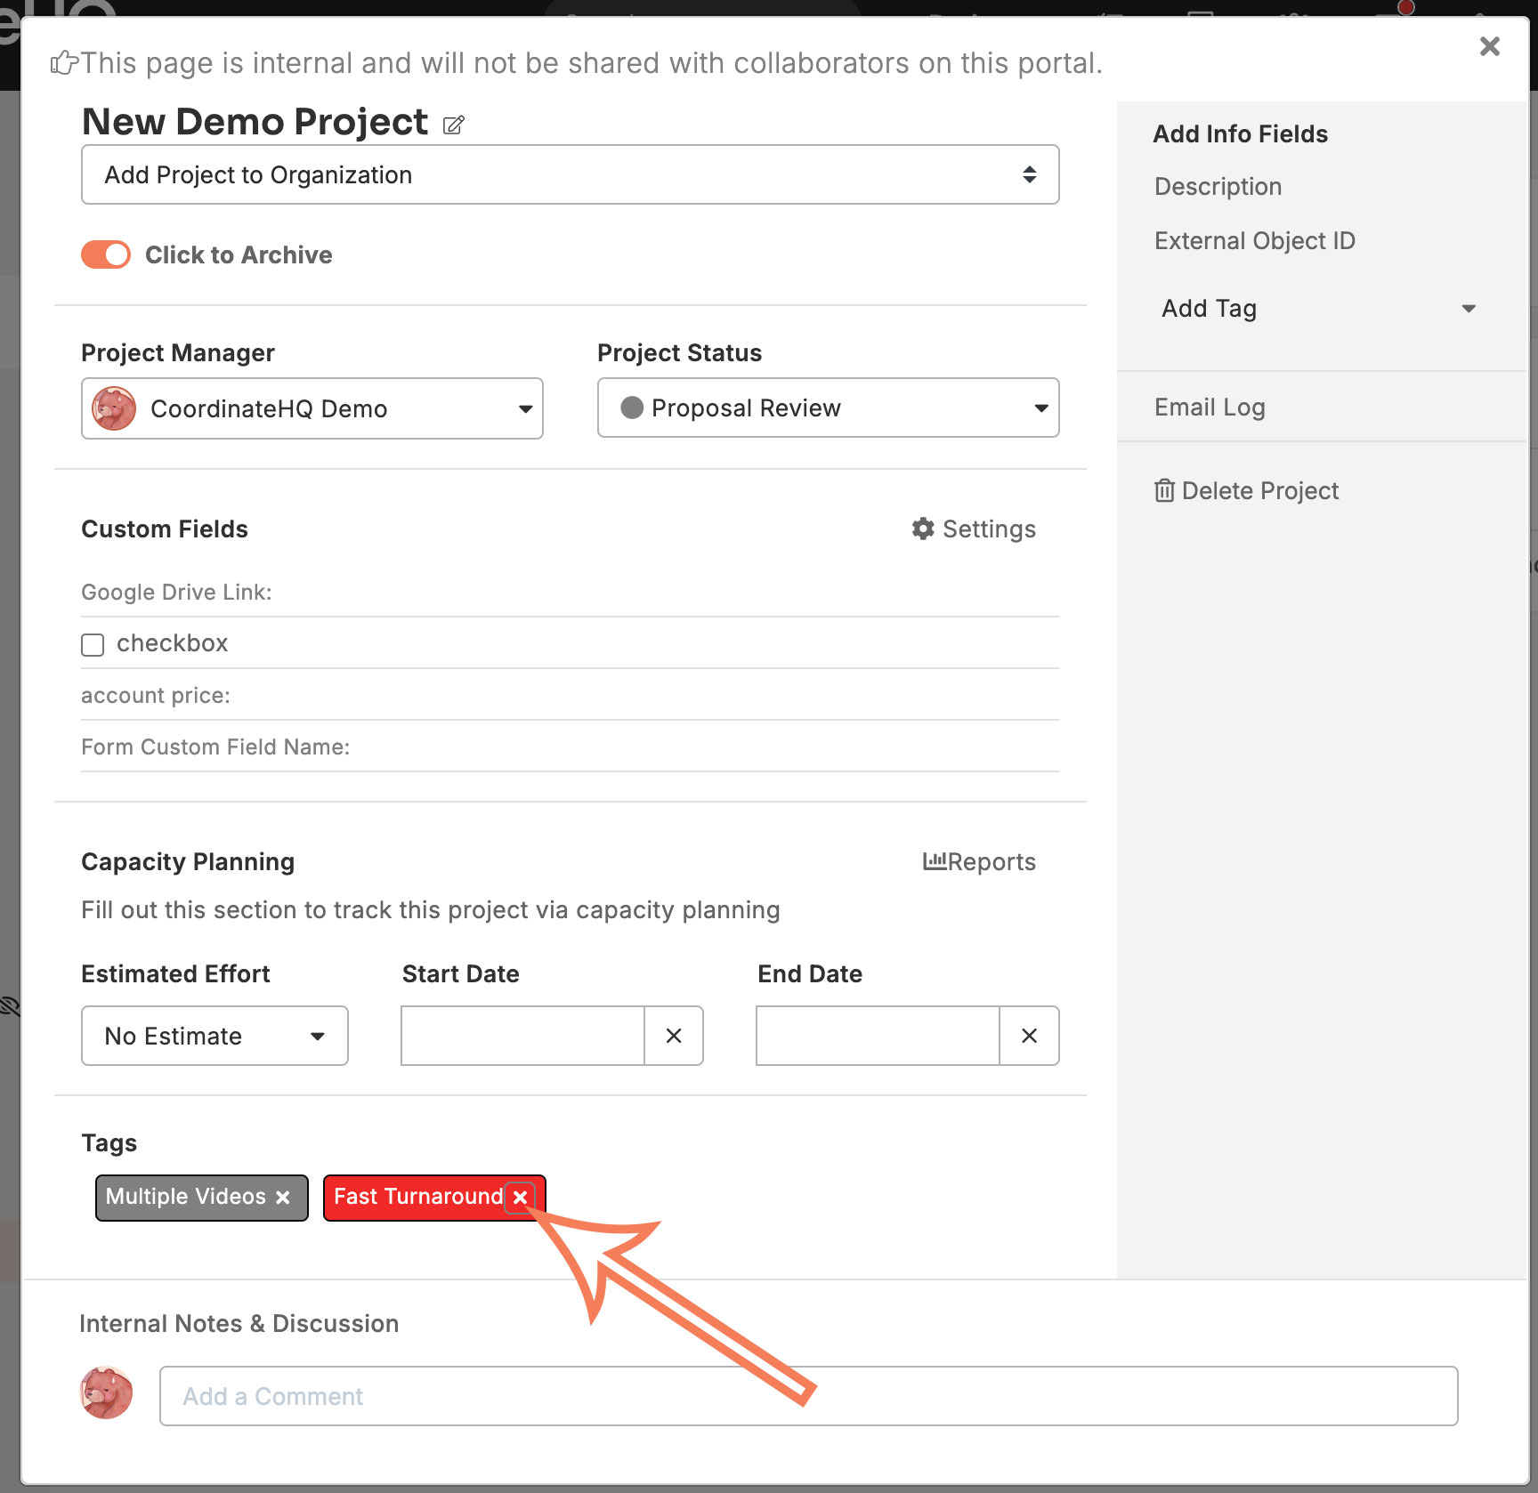Open the Project Status dropdown

(828, 408)
